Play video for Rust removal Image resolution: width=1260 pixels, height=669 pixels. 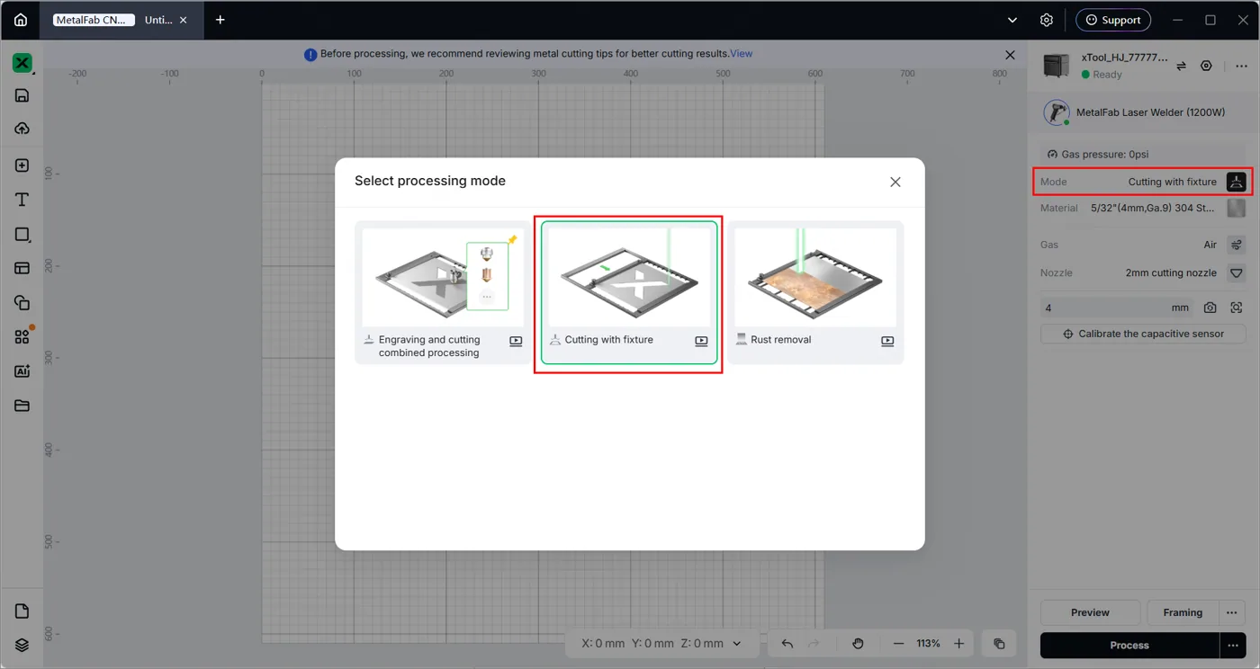click(x=887, y=341)
